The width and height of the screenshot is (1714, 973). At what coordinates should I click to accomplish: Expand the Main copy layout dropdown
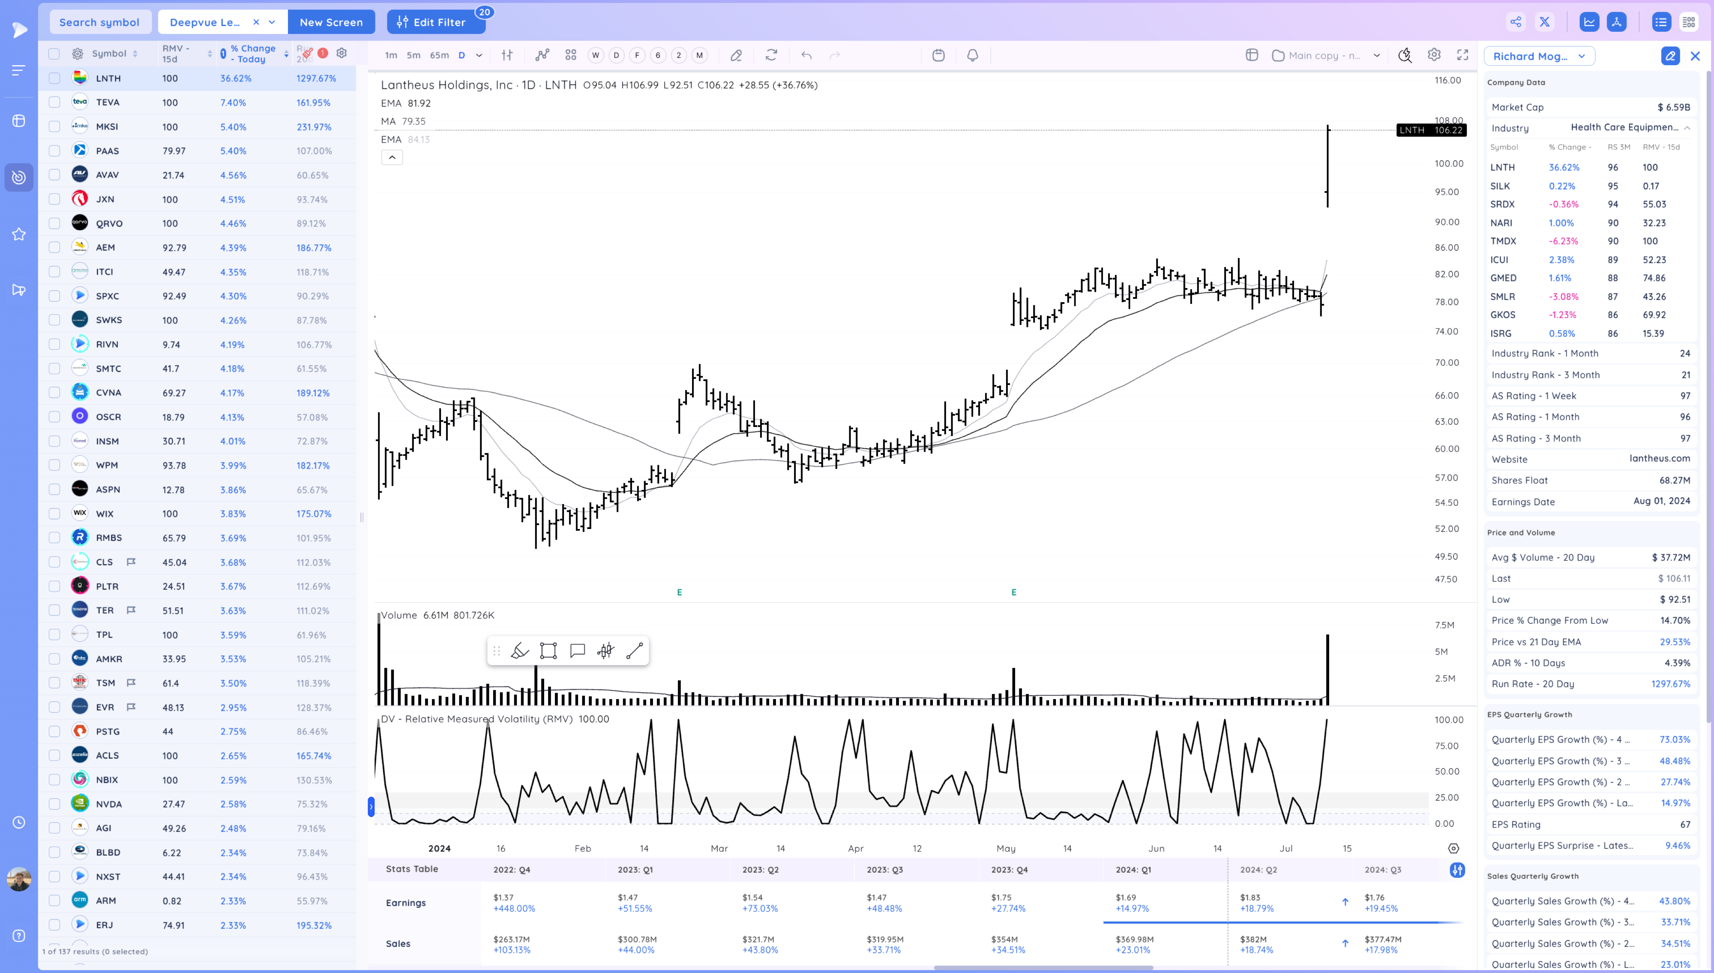[1377, 55]
